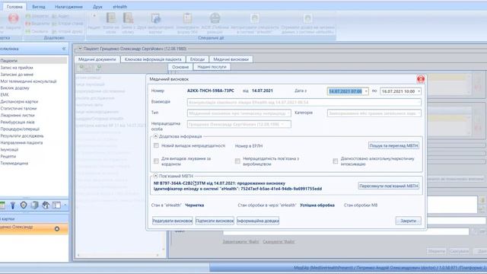
Task: Toggle Для випадків лікування за кордоном checkbox
Action: pos(156,161)
